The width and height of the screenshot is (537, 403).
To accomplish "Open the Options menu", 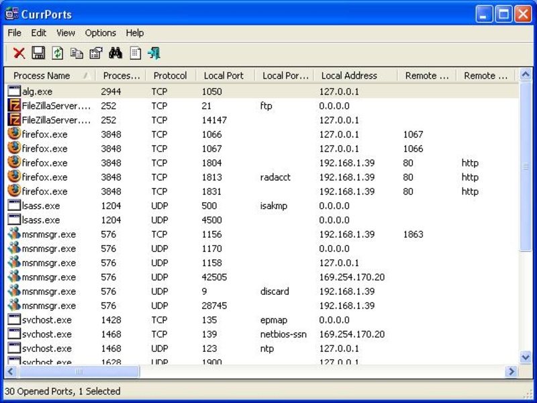I will [x=100, y=33].
